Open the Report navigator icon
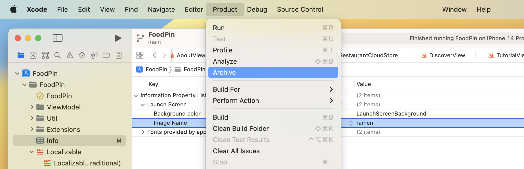Screen dimensions: 524x169 point(118,55)
